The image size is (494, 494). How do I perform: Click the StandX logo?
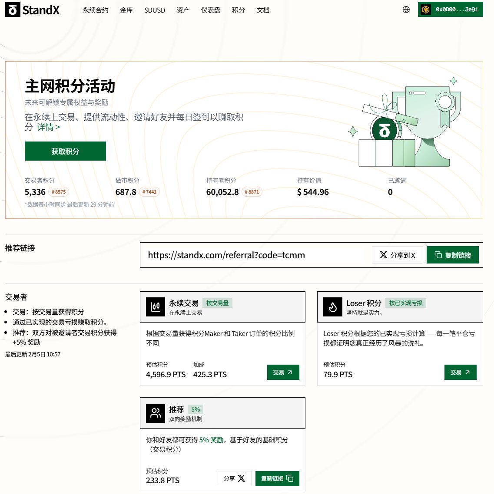point(33,10)
